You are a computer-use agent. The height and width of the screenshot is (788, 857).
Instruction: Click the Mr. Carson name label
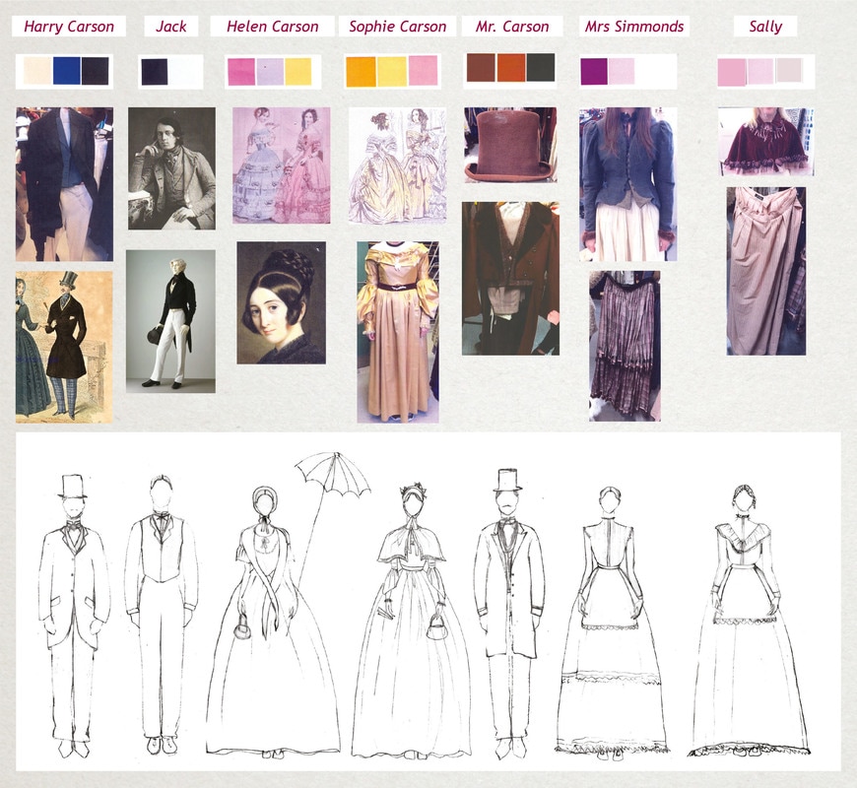512,27
